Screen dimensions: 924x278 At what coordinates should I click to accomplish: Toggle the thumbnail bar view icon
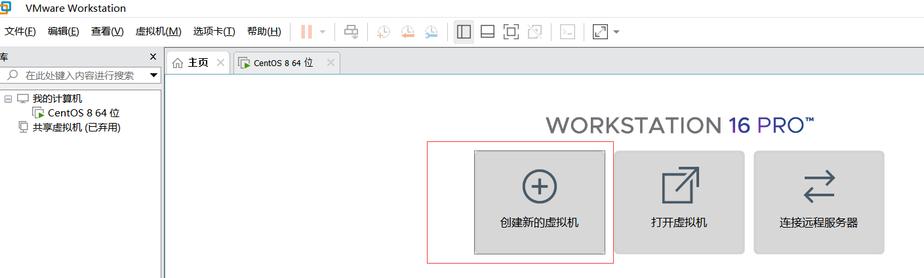tap(487, 31)
